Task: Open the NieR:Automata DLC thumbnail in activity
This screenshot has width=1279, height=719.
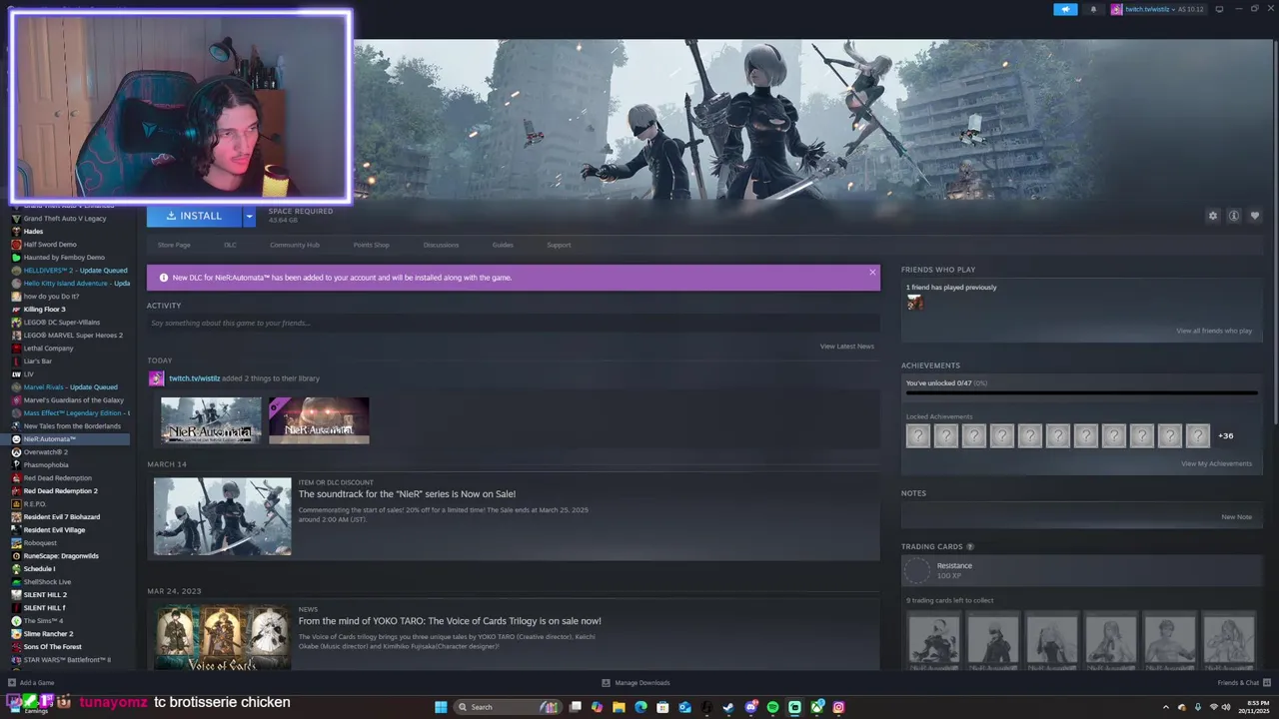Action: [x=319, y=420]
